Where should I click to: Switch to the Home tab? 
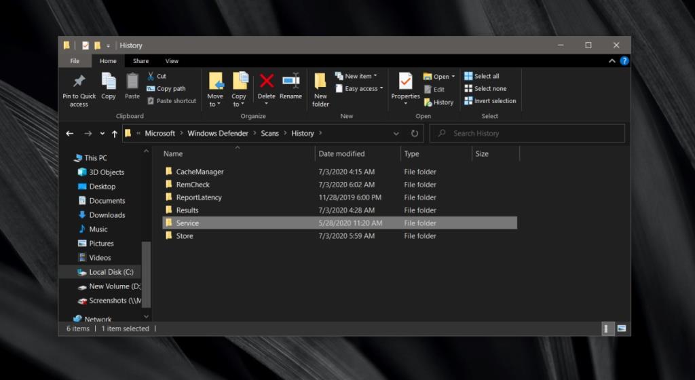108,61
